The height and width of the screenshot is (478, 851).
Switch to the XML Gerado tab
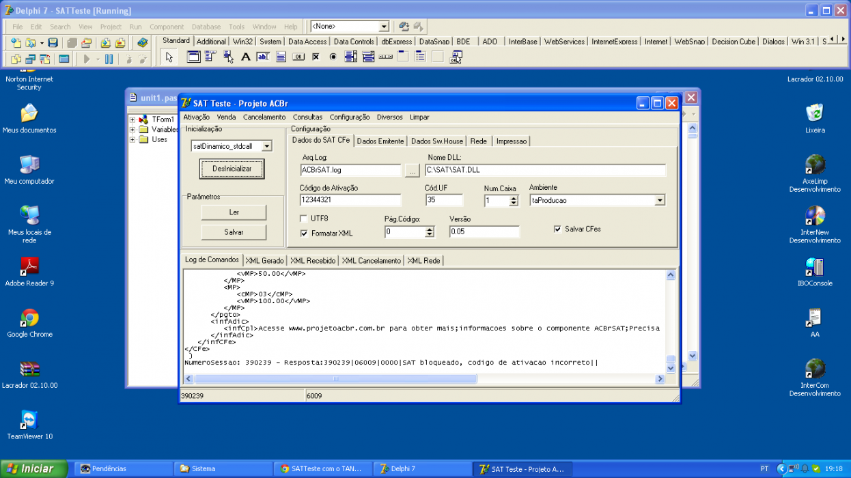264,261
